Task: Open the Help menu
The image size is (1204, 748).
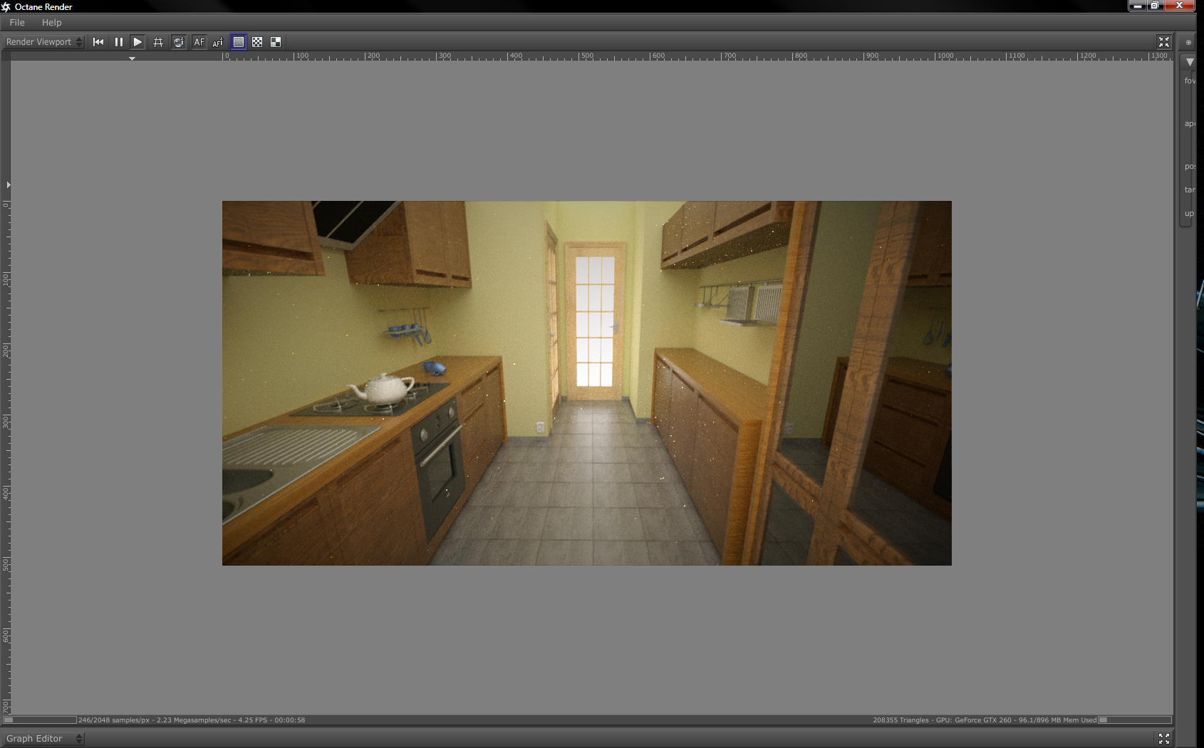Action: tap(51, 23)
